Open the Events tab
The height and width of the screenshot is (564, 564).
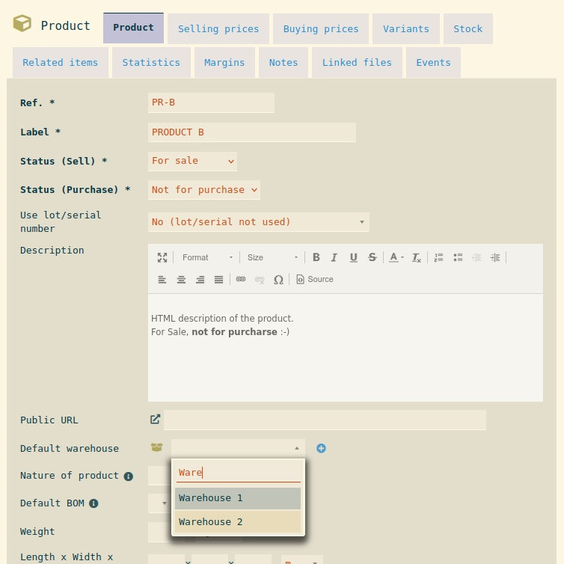tap(433, 63)
